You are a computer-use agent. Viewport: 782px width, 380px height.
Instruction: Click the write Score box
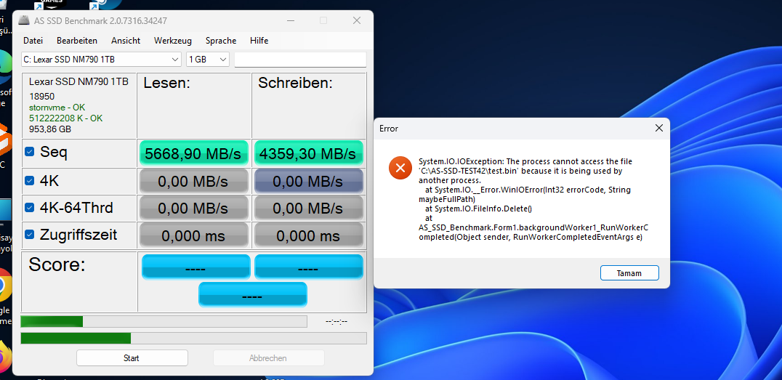coord(309,267)
